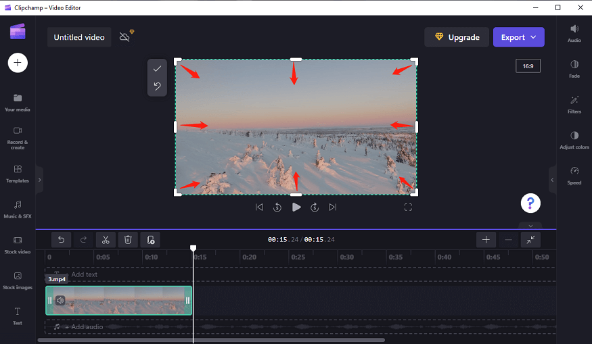Click the horizontal timeline scrollbar
Screen dimensions: 592x344
click(x=211, y=340)
